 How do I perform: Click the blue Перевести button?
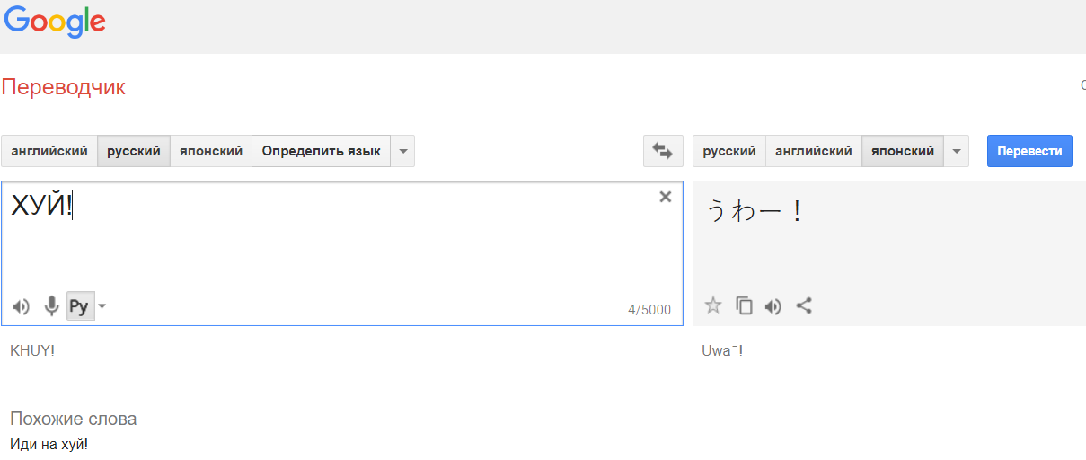click(1029, 151)
